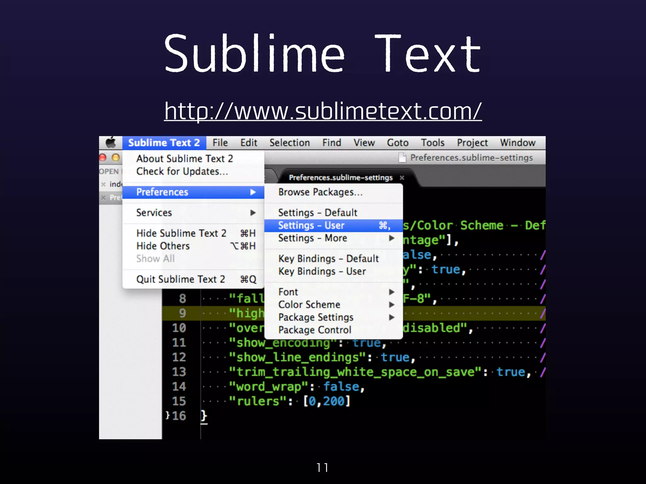Choose Hide Sublime Text 2
The image size is (646, 484).
tap(193, 233)
